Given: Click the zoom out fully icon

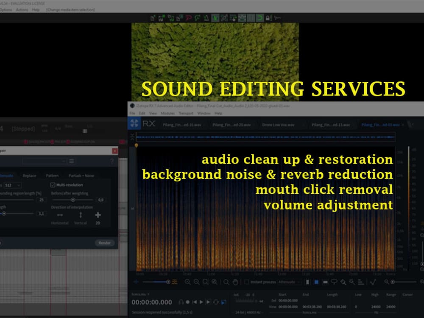Looking at the screenshot, I should [x=215, y=282].
